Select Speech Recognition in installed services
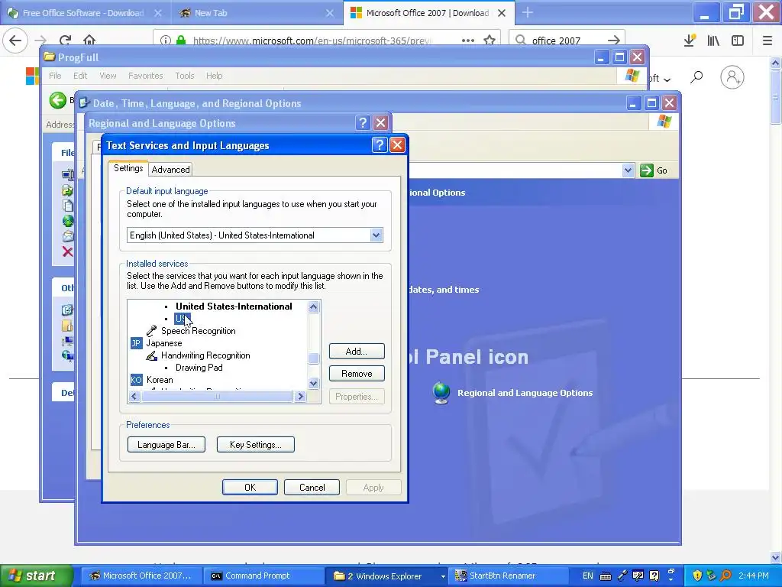This screenshot has width=782, height=587. [198, 331]
